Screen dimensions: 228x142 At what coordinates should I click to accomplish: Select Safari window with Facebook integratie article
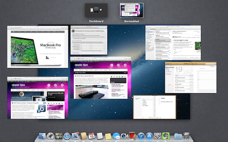point(38,98)
